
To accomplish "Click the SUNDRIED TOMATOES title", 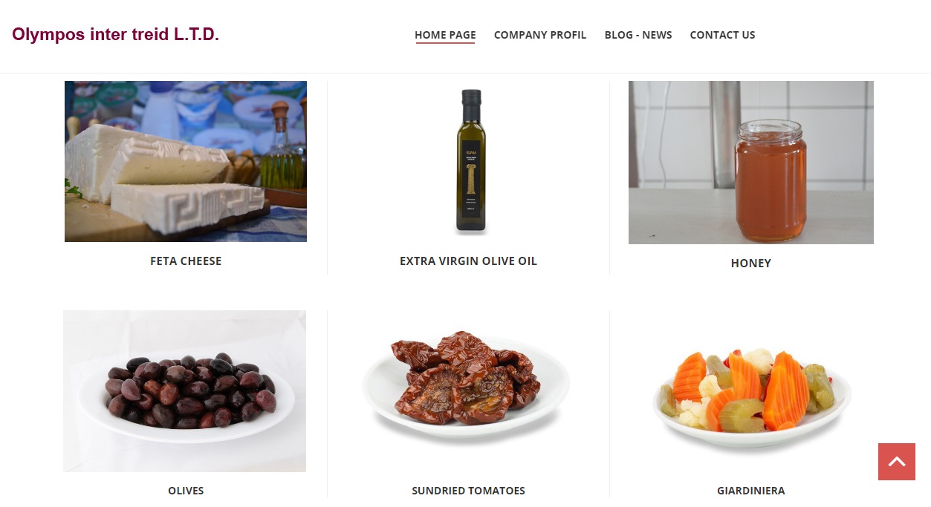I will click(468, 491).
